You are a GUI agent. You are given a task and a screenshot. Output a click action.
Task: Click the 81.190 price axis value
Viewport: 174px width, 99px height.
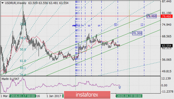pos(167,13)
